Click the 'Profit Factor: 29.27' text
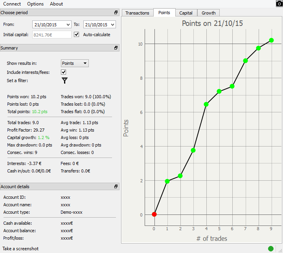Viewport: 283px width, 253px height. [26, 130]
